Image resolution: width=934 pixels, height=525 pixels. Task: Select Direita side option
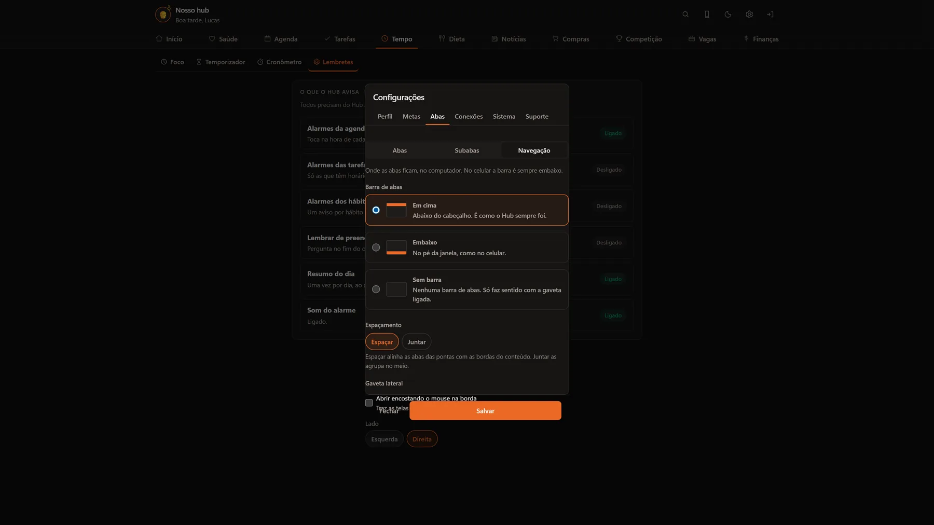[x=422, y=439]
